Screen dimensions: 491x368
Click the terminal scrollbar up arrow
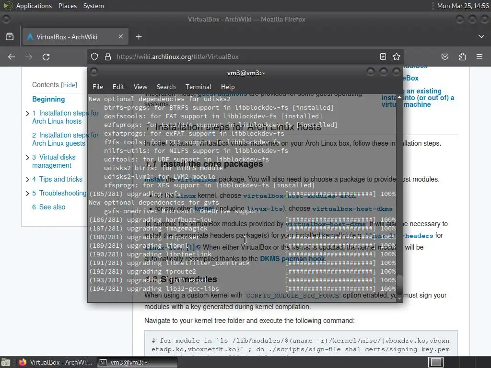(399, 97)
